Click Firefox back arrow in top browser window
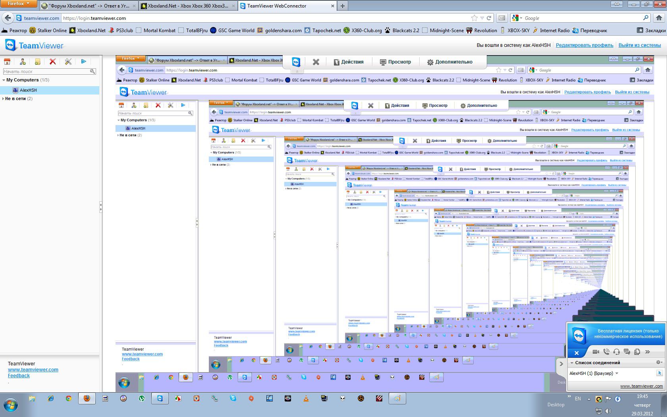667x417 pixels. click(8, 18)
